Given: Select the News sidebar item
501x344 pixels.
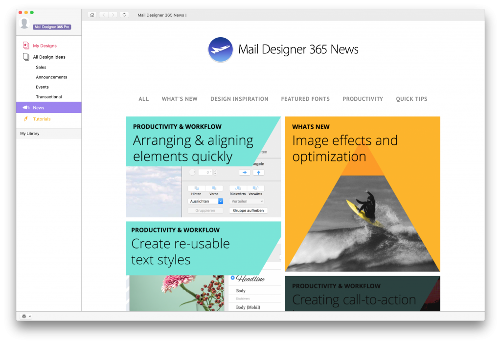Looking at the screenshot, I should click(49, 108).
